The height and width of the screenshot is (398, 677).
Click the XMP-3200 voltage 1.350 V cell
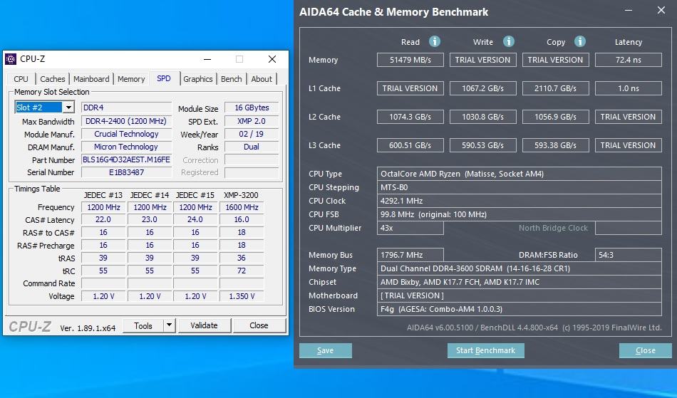(242, 296)
